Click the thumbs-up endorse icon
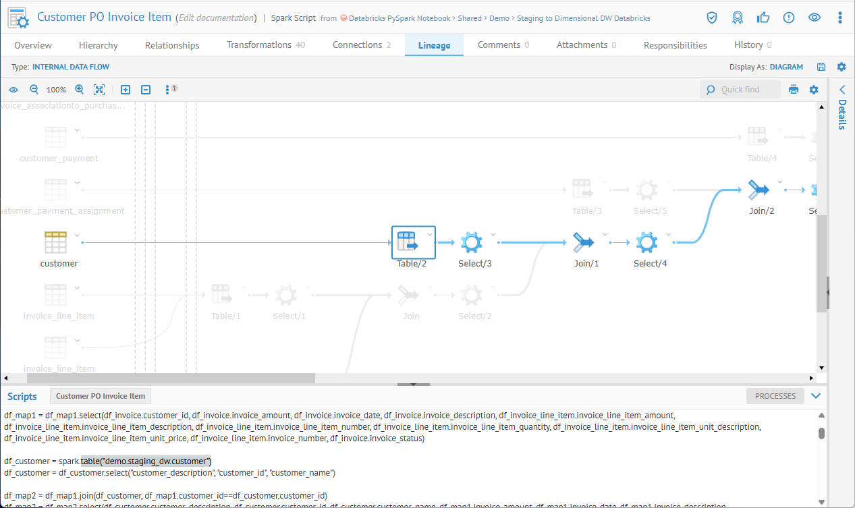Screen dimensions: 855x508 click(x=763, y=18)
